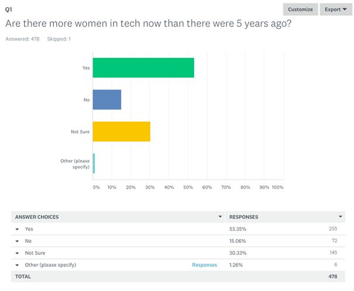Click the question title text
This screenshot has width=354, height=291.
[149, 24]
